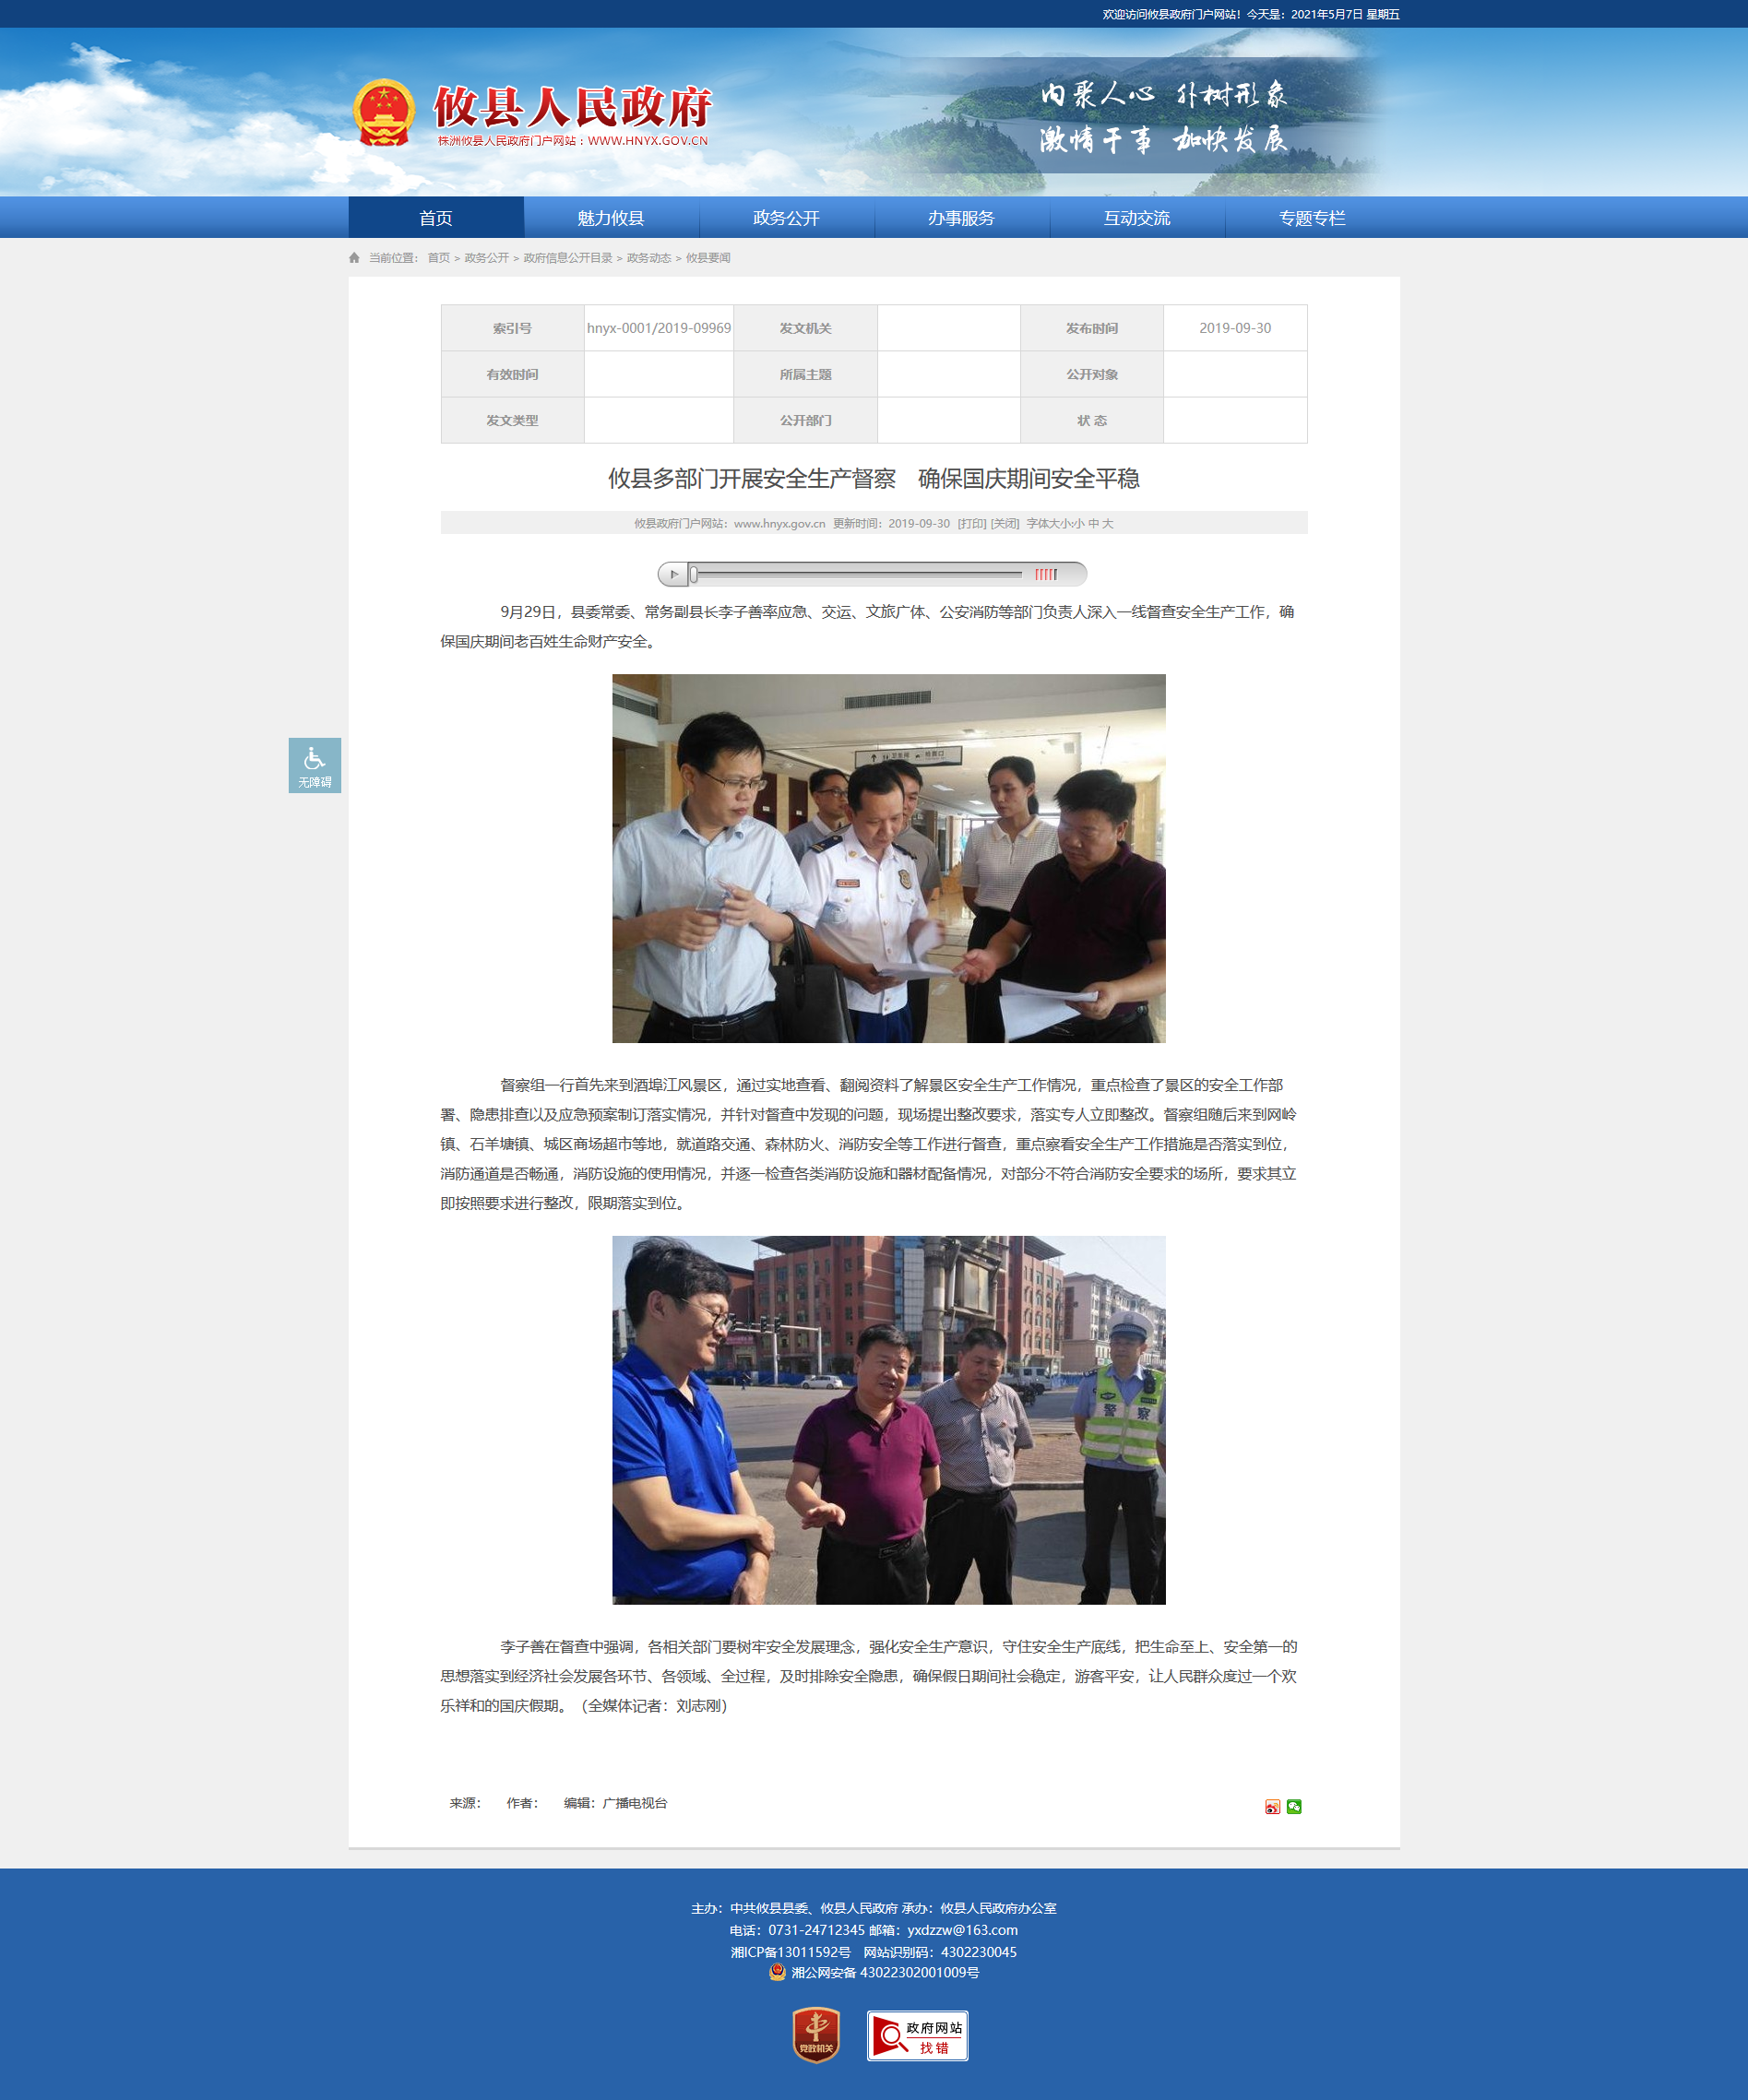Open the 专题专栏 navigation menu
1748x2100 pixels.
[x=1312, y=218]
